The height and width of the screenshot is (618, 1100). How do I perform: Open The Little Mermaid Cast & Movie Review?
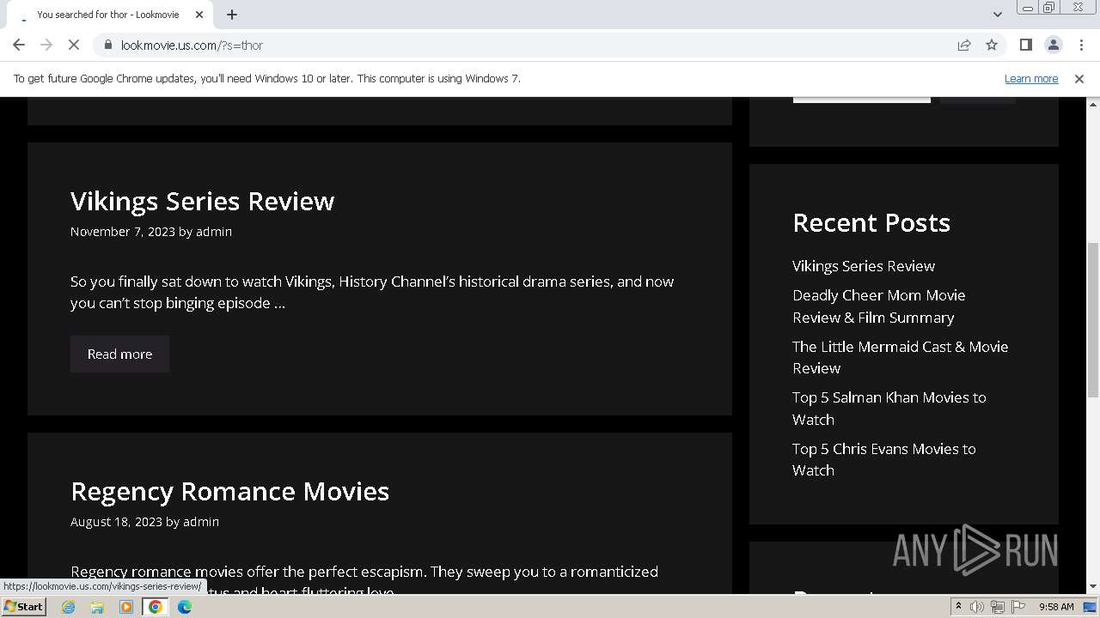click(x=900, y=357)
